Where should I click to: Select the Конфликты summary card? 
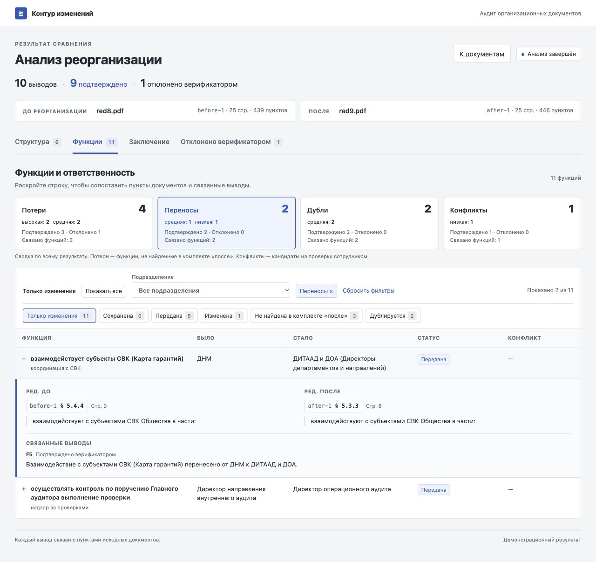pyautogui.click(x=512, y=223)
